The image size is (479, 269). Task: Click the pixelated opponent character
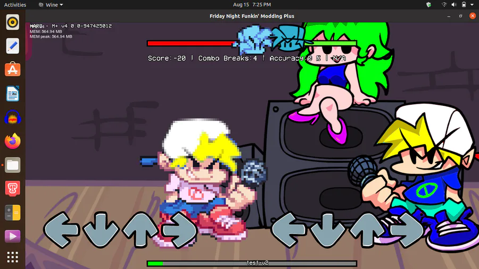coord(203,183)
